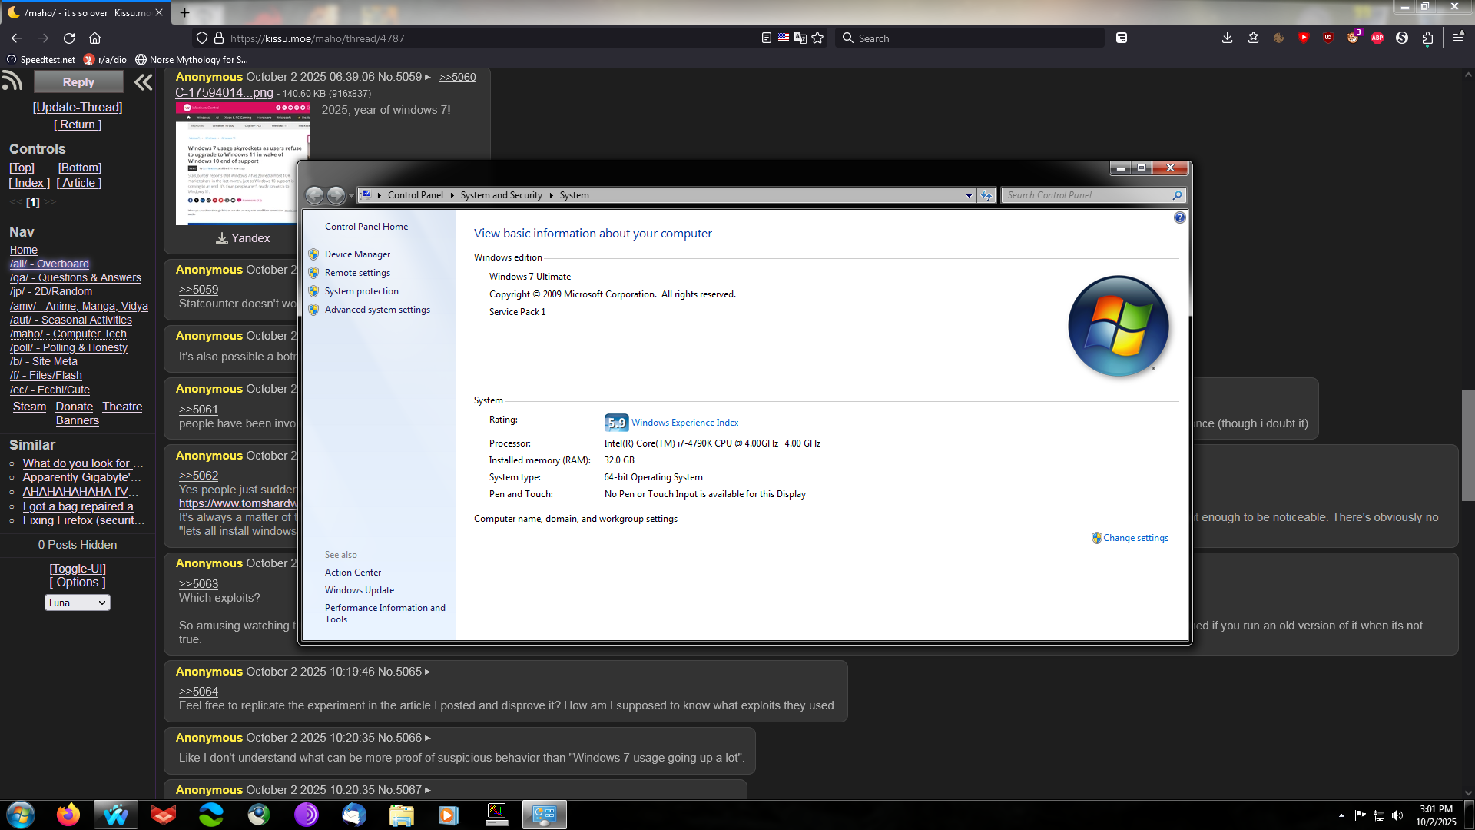Click volume speaker icon in system tray
1475x830 pixels.
coord(1397,815)
